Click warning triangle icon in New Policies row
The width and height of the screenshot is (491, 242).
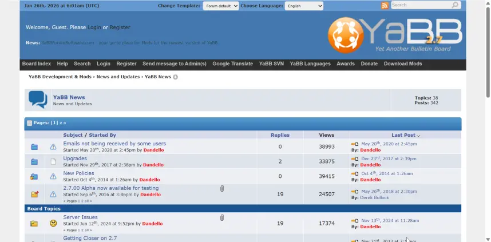click(53, 176)
